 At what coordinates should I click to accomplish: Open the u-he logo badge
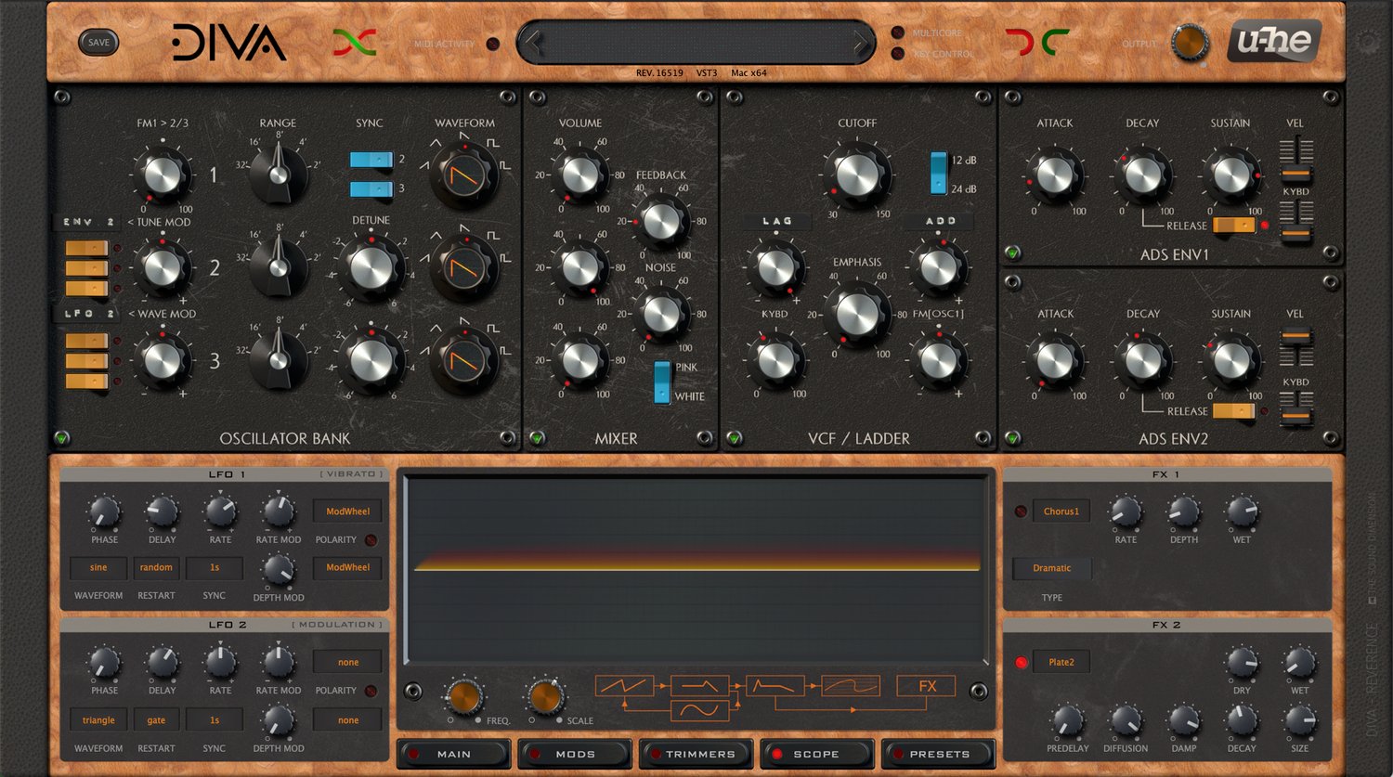click(x=1274, y=41)
